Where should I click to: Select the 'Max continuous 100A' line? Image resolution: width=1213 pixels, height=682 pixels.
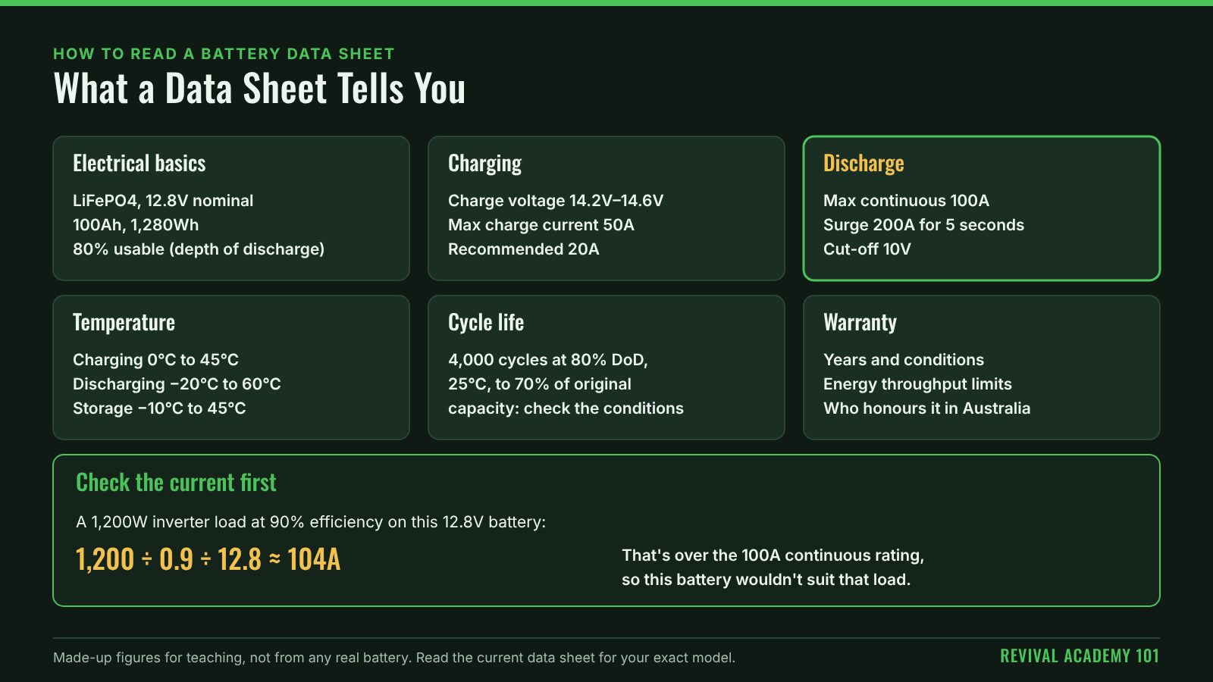click(x=906, y=201)
